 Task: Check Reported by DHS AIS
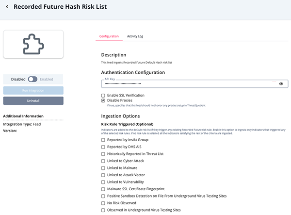coord(103,147)
